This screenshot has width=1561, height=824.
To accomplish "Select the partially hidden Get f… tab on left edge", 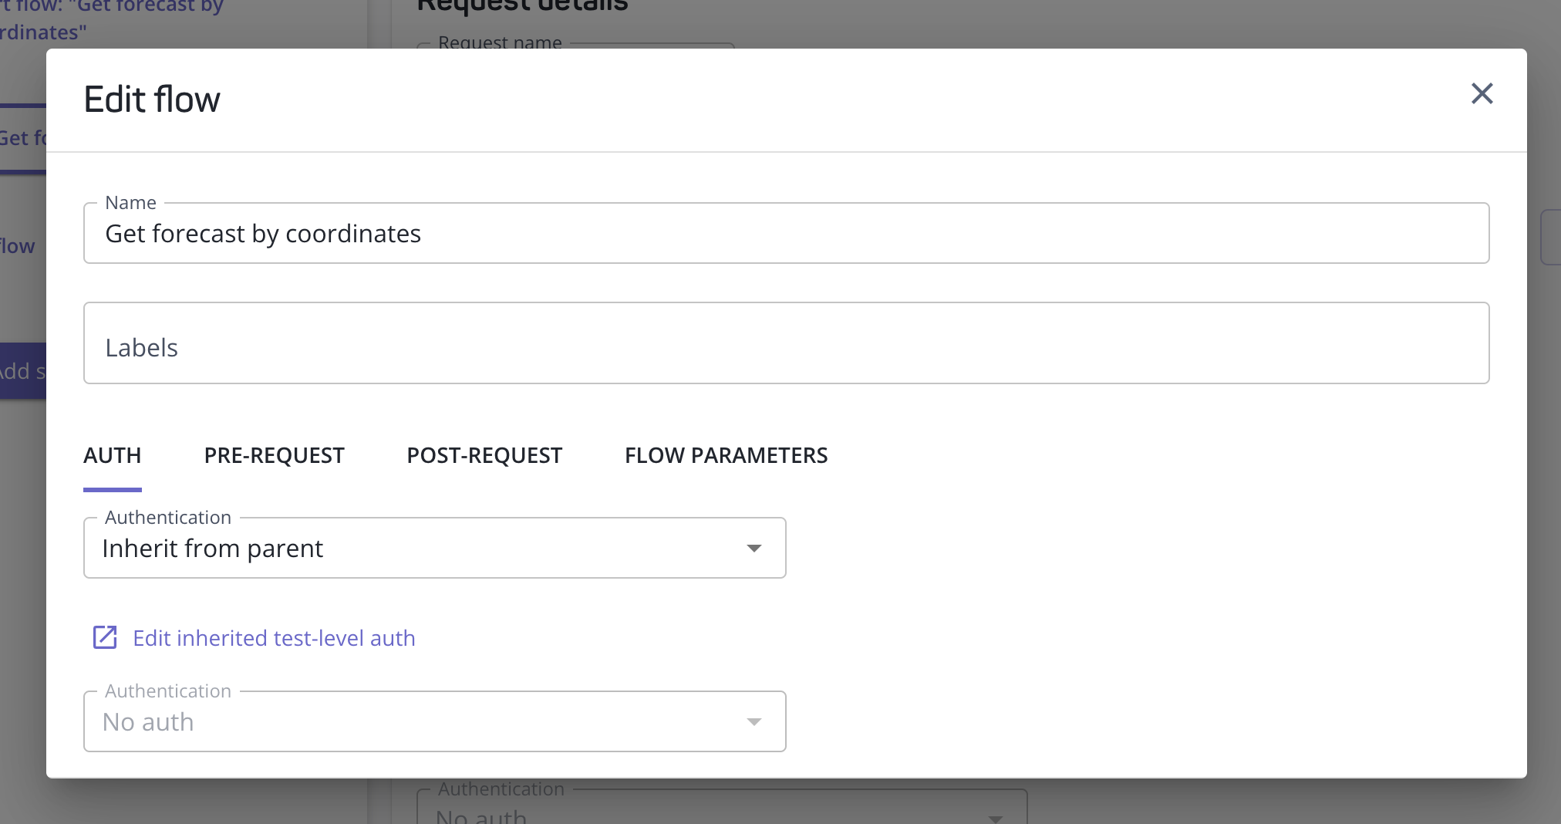I will click(x=22, y=138).
